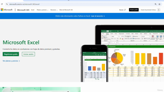
Task: Click the Iniciar sesión button
Action: [x=28, y=54]
